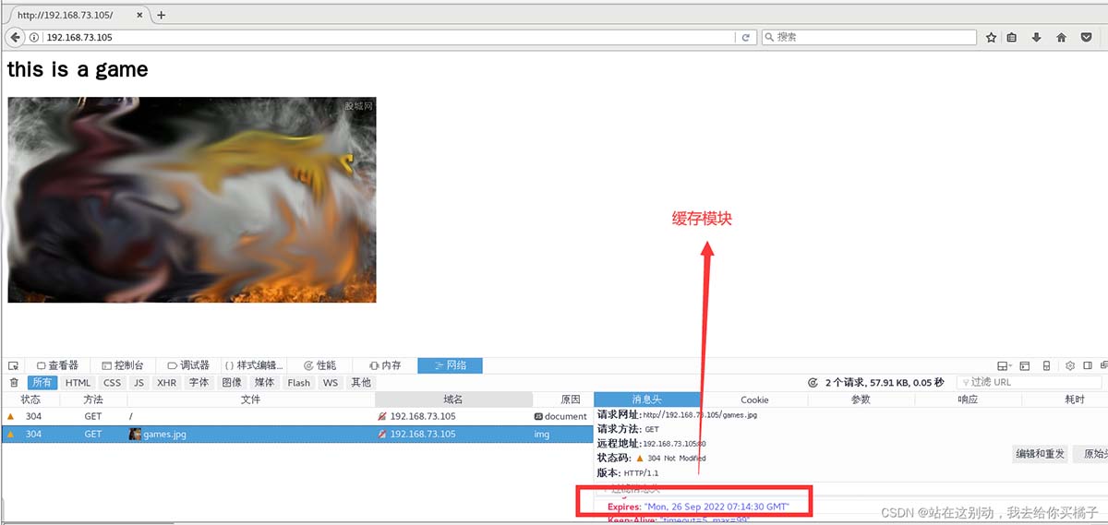Open the 响应 response tab
Viewport: 1108px width, 525px height.
click(x=968, y=400)
